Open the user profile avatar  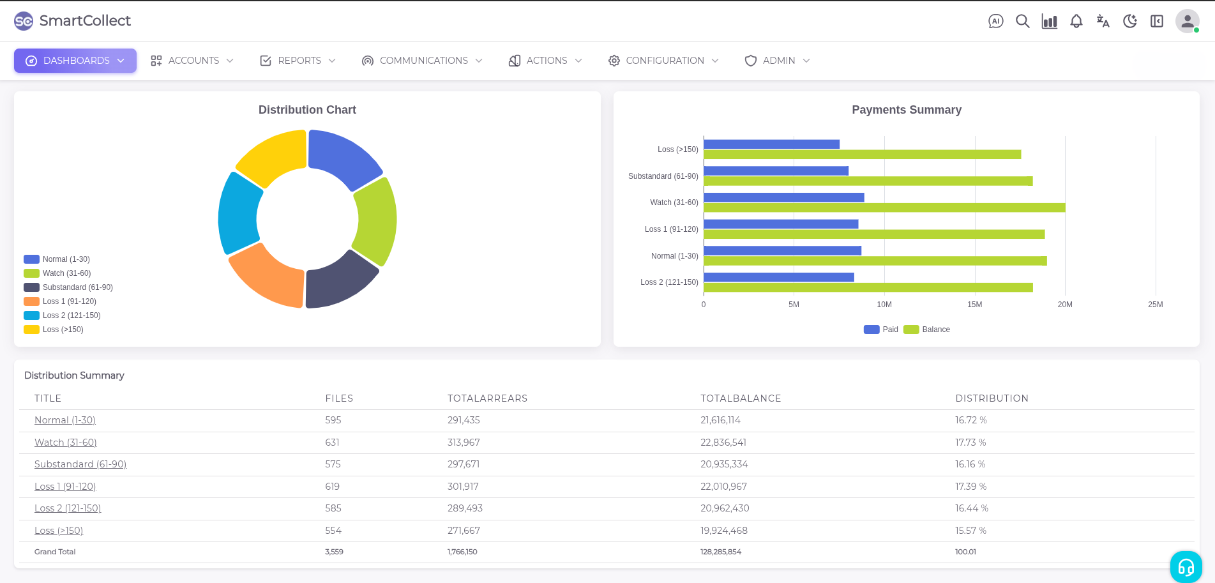[x=1186, y=21]
